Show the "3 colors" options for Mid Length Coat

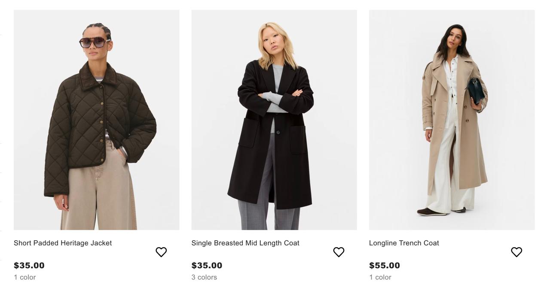pyautogui.click(x=204, y=277)
